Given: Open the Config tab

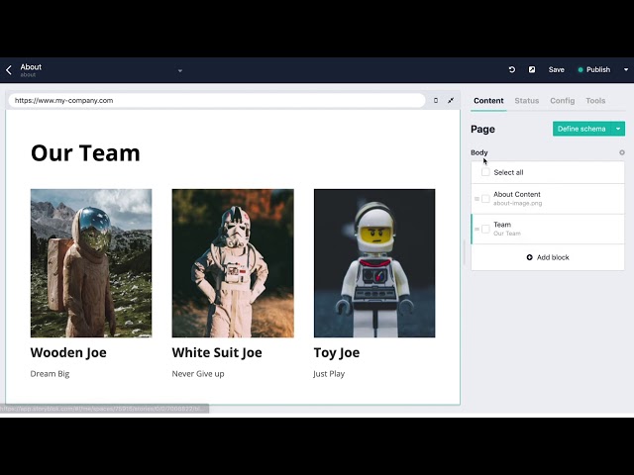Looking at the screenshot, I should [x=562, y=101].
